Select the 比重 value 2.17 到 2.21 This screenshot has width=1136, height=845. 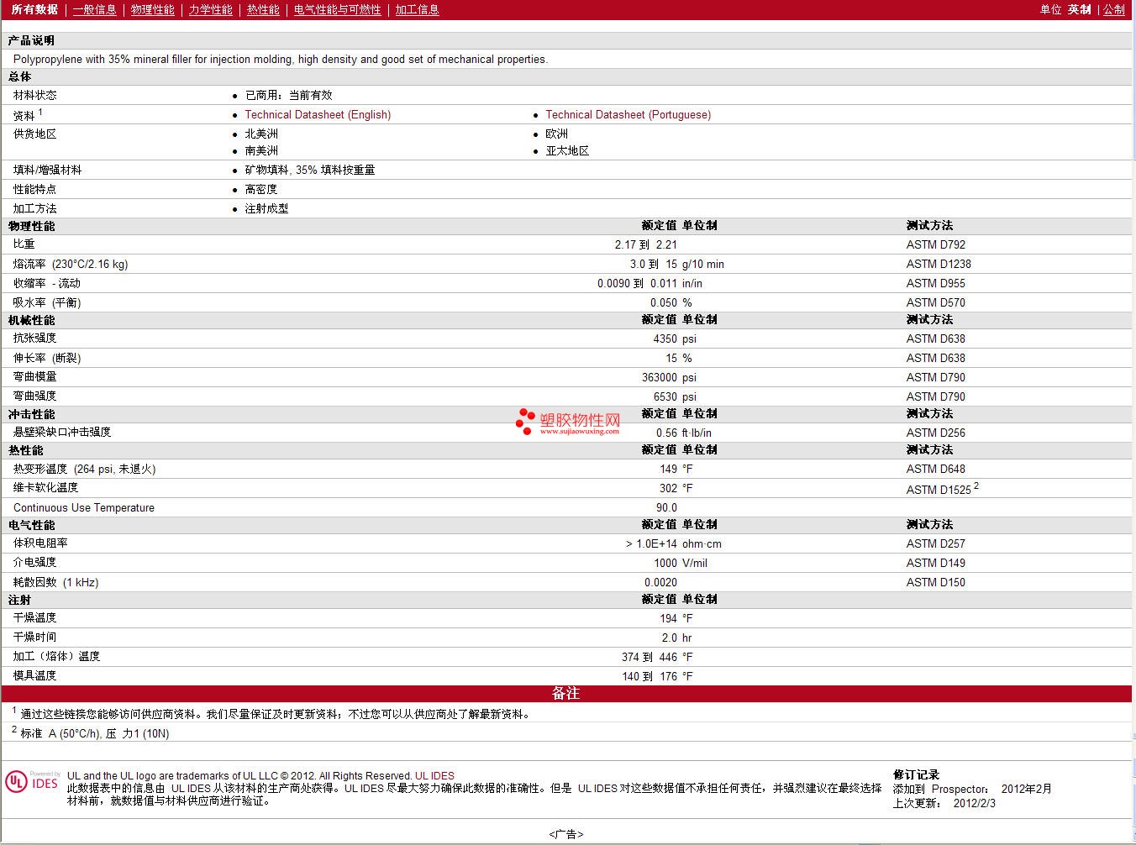645,244
